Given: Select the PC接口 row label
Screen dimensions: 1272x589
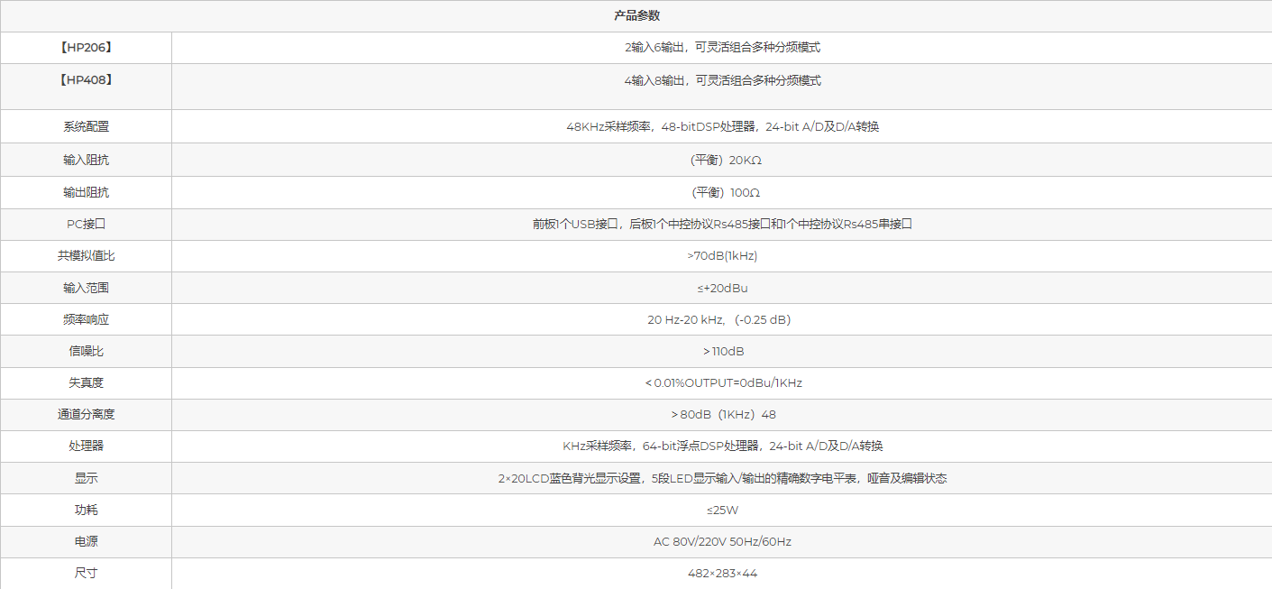Looking at the screenshot, I should click(x=86, y=225).
